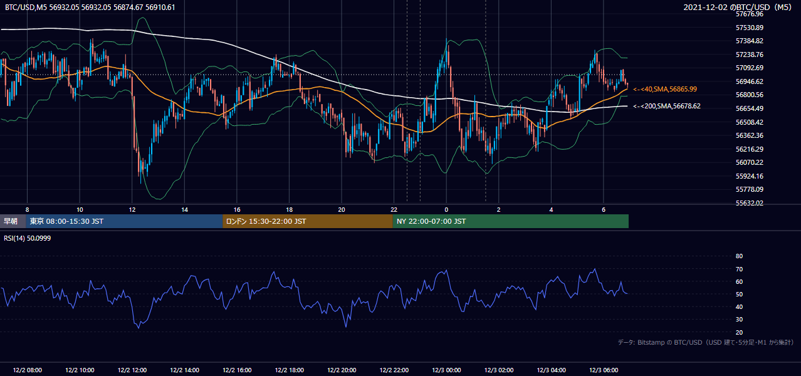The height and width of the screenshot is (376, 801).
Task: Select the 200 SMA label 56678.62
Action: (667, 107)
